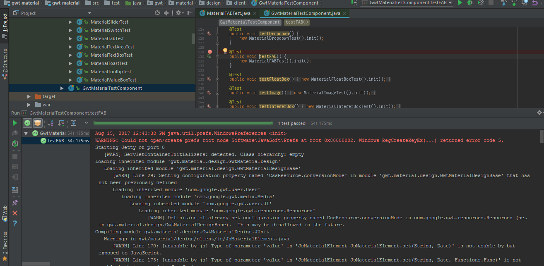Image resolution: width=544 pixels, height=266 pixels.
Task: Click the console output vertical scrollbar
Action: pos(542,136)
